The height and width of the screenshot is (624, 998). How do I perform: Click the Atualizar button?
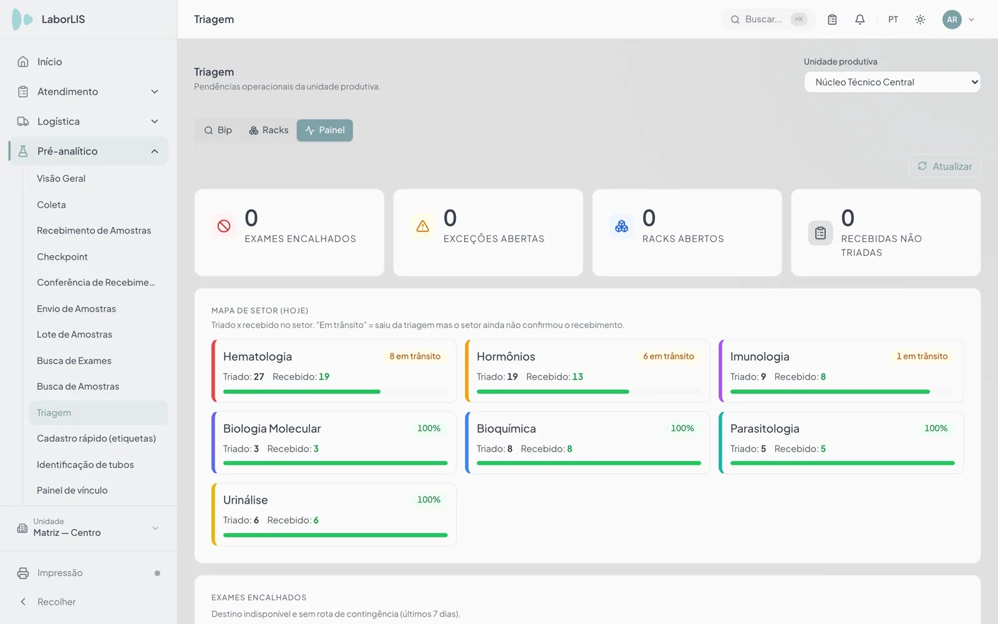click(x=944, y=166)
